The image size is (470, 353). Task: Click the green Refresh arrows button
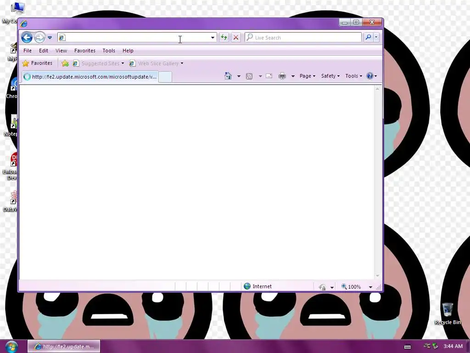(224, 37)
